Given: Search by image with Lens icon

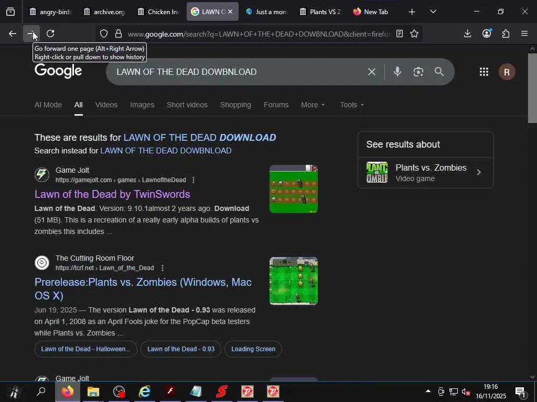Looking at the screenshot, I should pos(418,72).
